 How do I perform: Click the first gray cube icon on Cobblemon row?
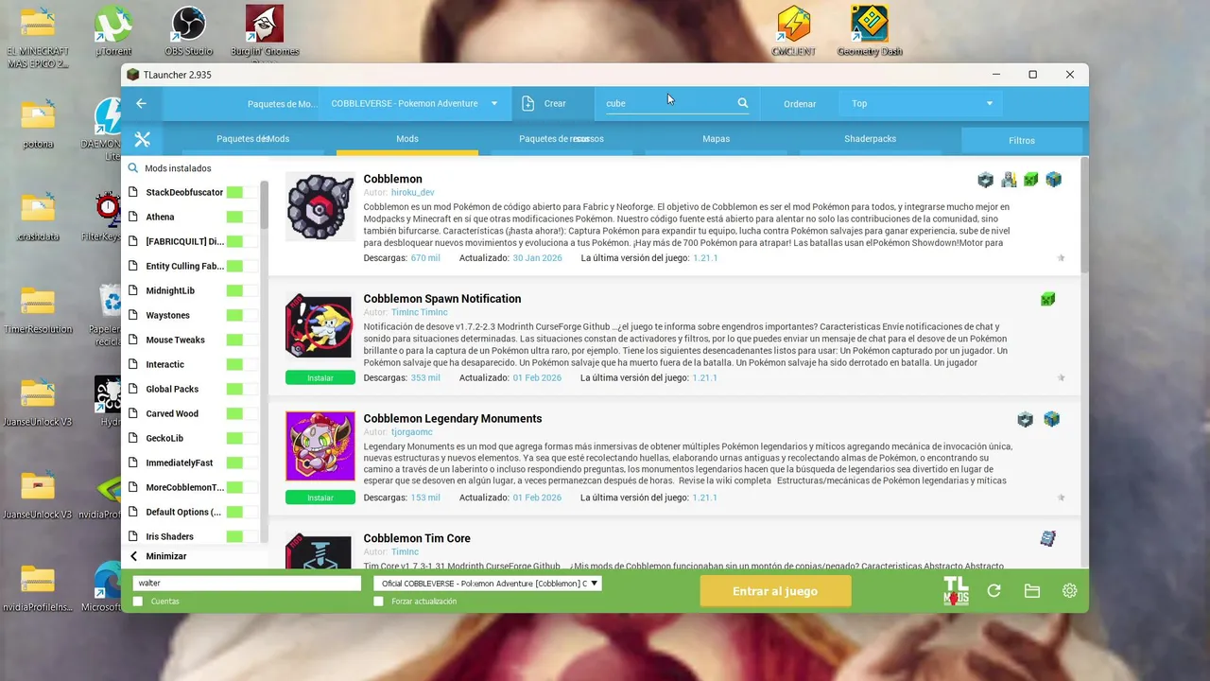pyautogui.click(x=986, y=180)
